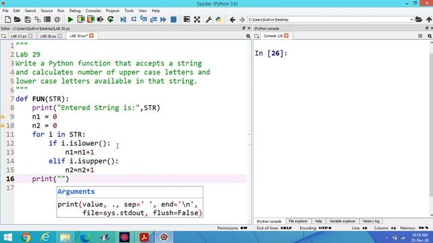Select the IPython console bottom tab

pos(269,221)
